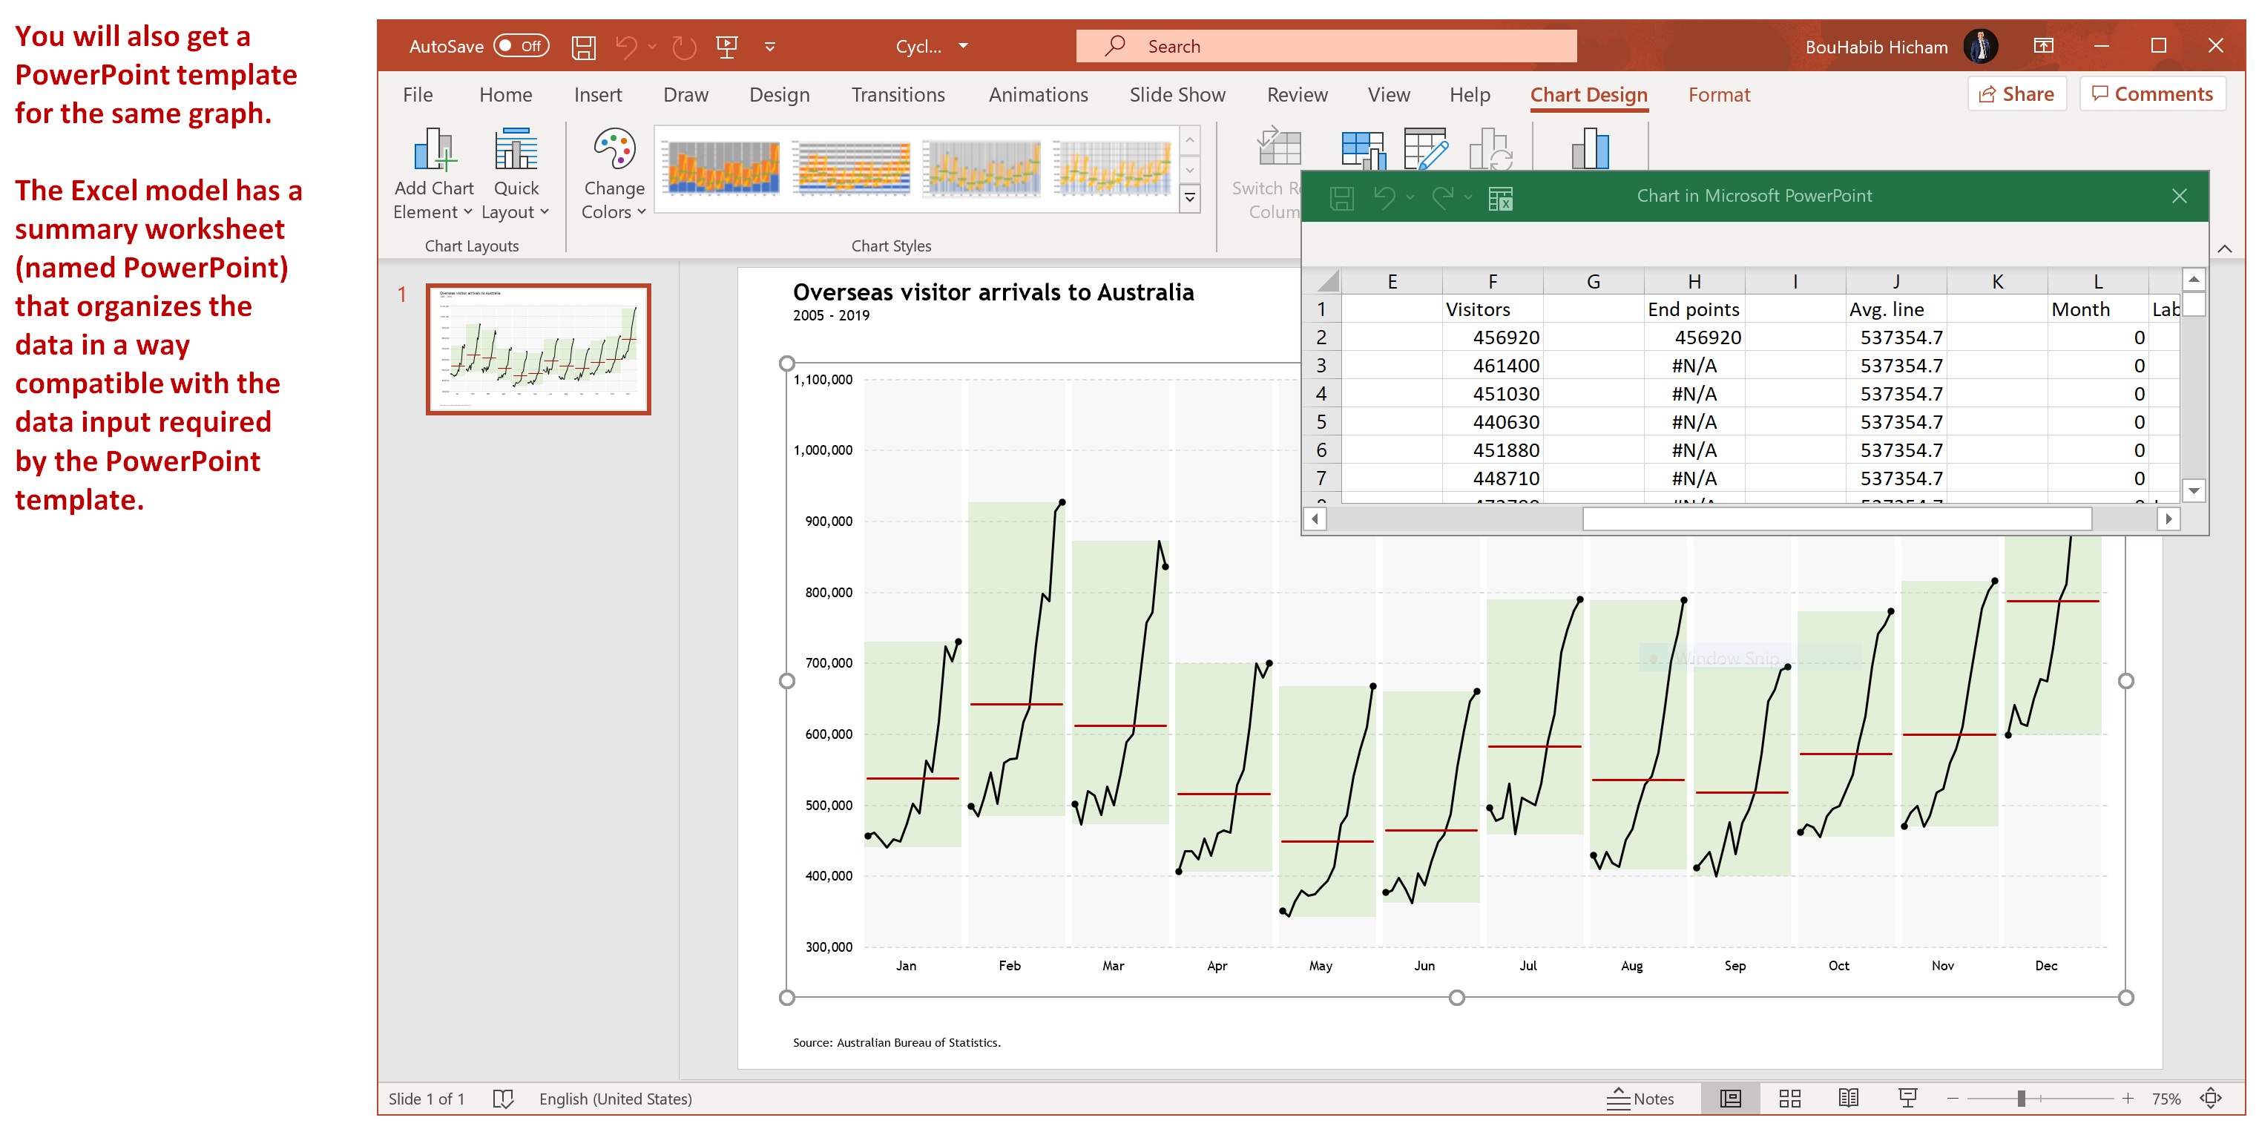The width and height of the screenshot is (2259, 1132).
Task: Switch to Normal view icon
Action: (x=1730, y=1099)
